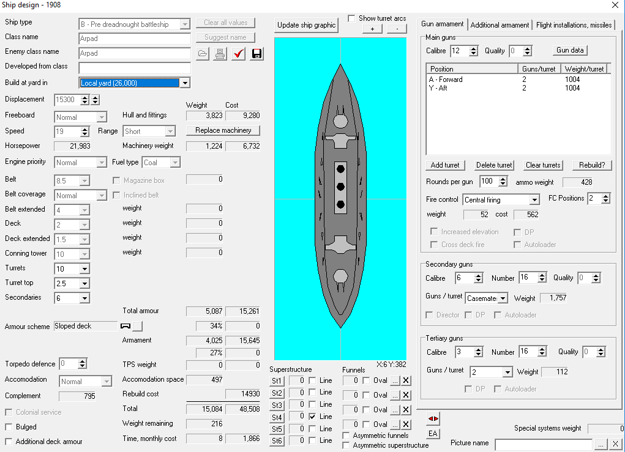Increase main gun Calibre with spinner
625x452 pixels.
[x=474, y=48]
